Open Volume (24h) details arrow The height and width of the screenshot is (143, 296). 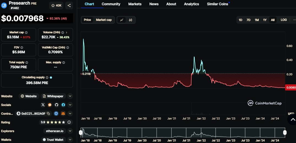pyautogui.click(x=66, y=33)
